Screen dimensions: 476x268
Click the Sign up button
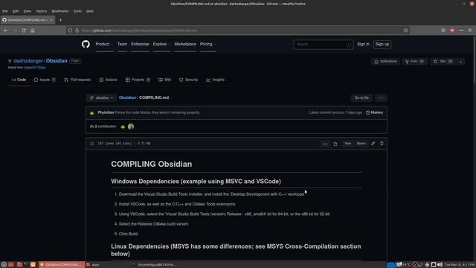pyautogui.click(x=382, y=45)
